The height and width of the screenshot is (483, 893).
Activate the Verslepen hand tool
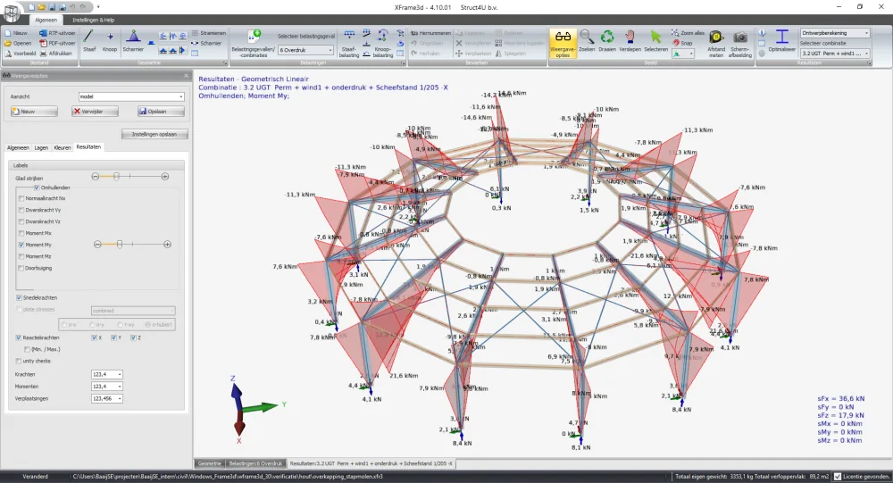(630, 42)
